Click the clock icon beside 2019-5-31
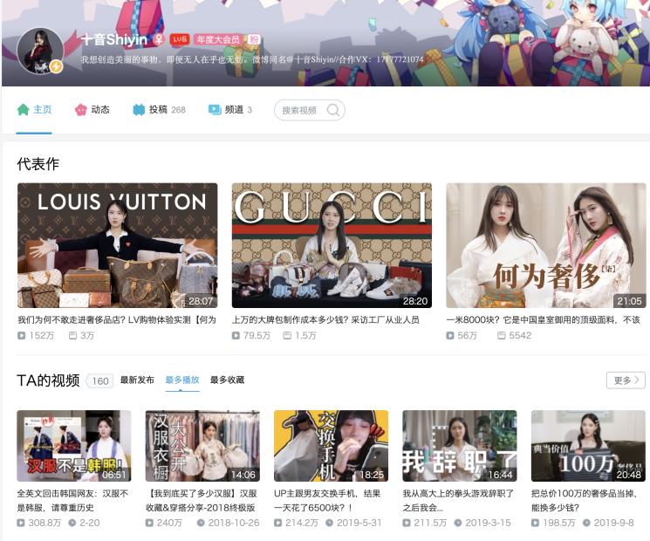650x541 pixels. click(329, 524)
